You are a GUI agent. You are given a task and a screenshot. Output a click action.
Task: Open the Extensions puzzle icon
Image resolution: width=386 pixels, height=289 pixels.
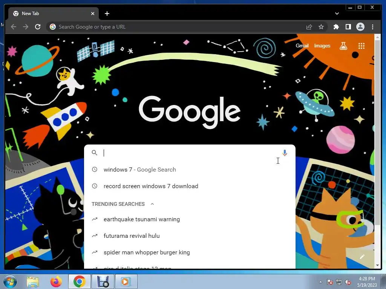pos(336,27)
